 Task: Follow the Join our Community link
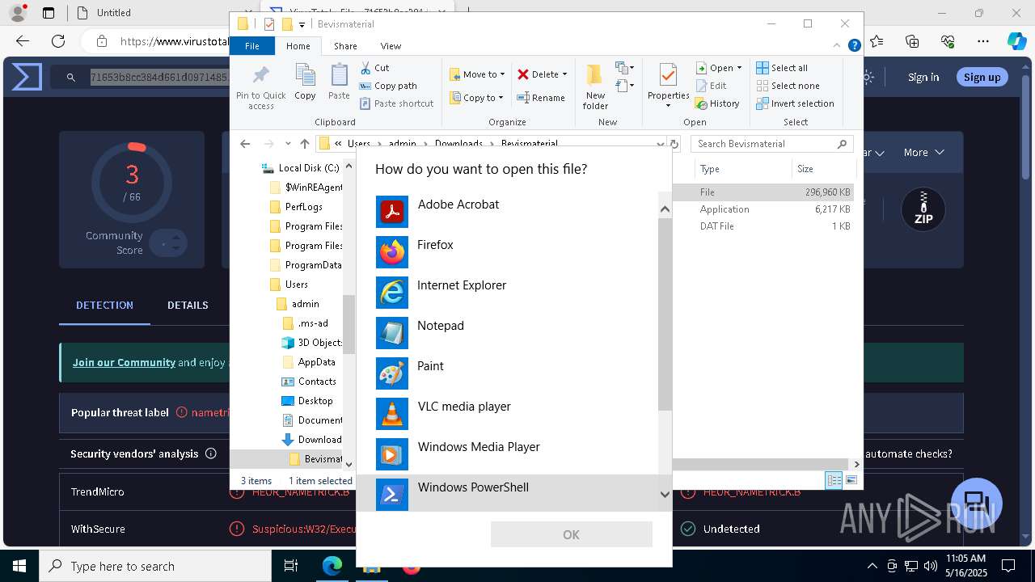(x=124, y=362)
